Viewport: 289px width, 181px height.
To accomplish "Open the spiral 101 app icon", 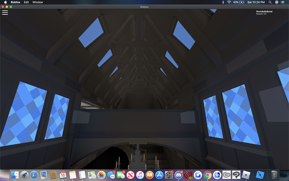I will (188, 175).
